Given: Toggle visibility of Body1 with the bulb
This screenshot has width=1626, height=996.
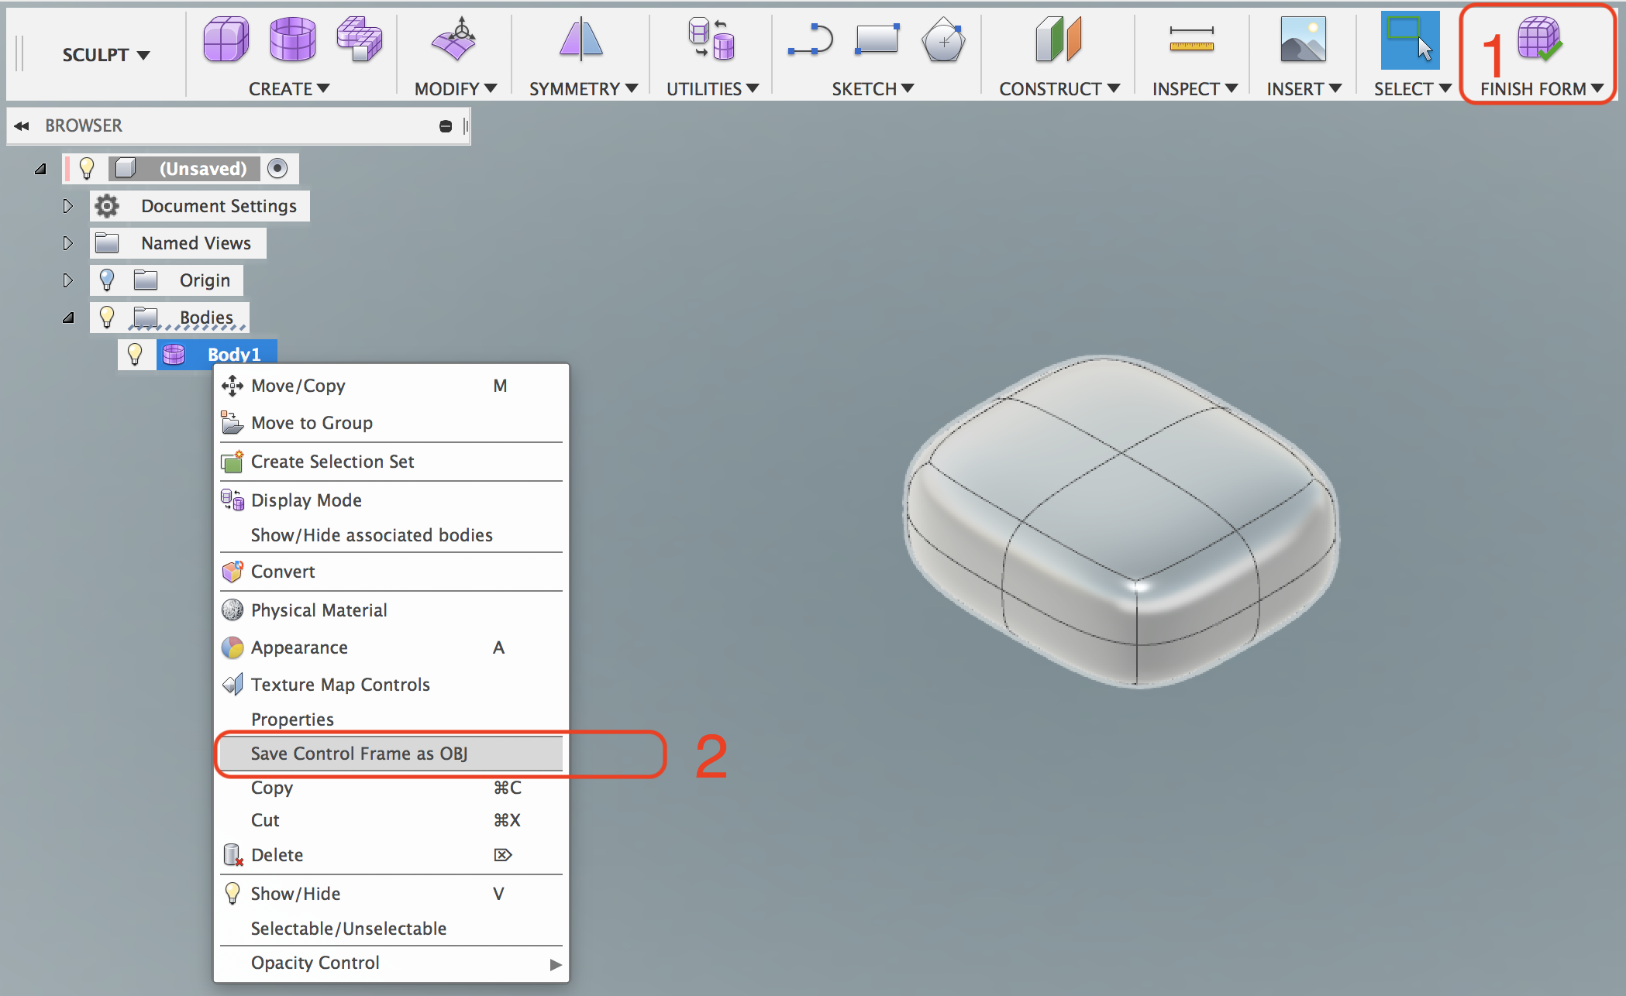Looking at the screenshot, I should pyautogui.click(x=136, y=354).
